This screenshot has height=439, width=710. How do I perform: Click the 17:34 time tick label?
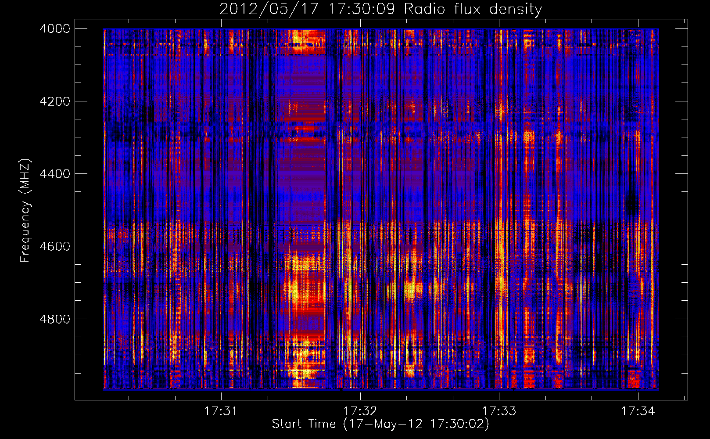638,411
